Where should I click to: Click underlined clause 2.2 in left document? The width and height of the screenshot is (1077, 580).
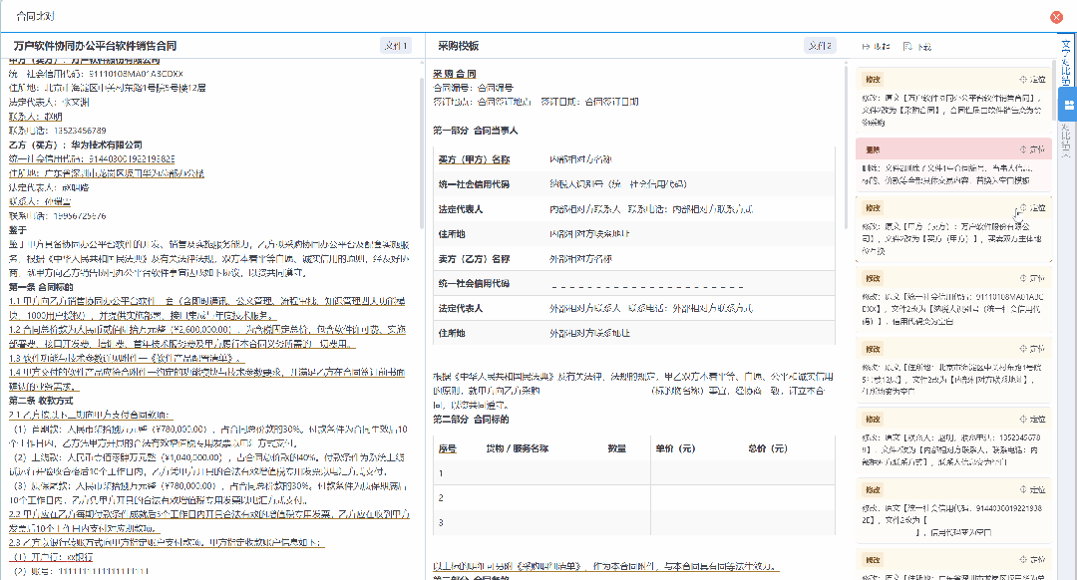tap(208, 521)
